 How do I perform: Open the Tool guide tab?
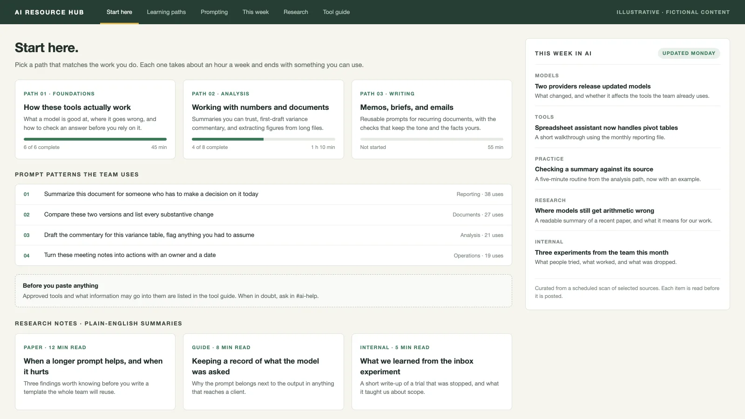(x=336, y=12)
